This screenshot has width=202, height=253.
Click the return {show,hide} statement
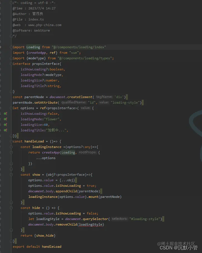click(38, 236)
